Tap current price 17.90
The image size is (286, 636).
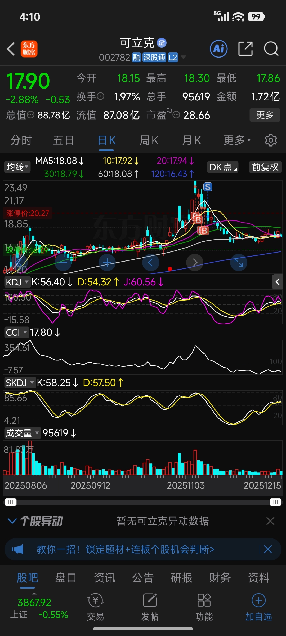[28, 81]
